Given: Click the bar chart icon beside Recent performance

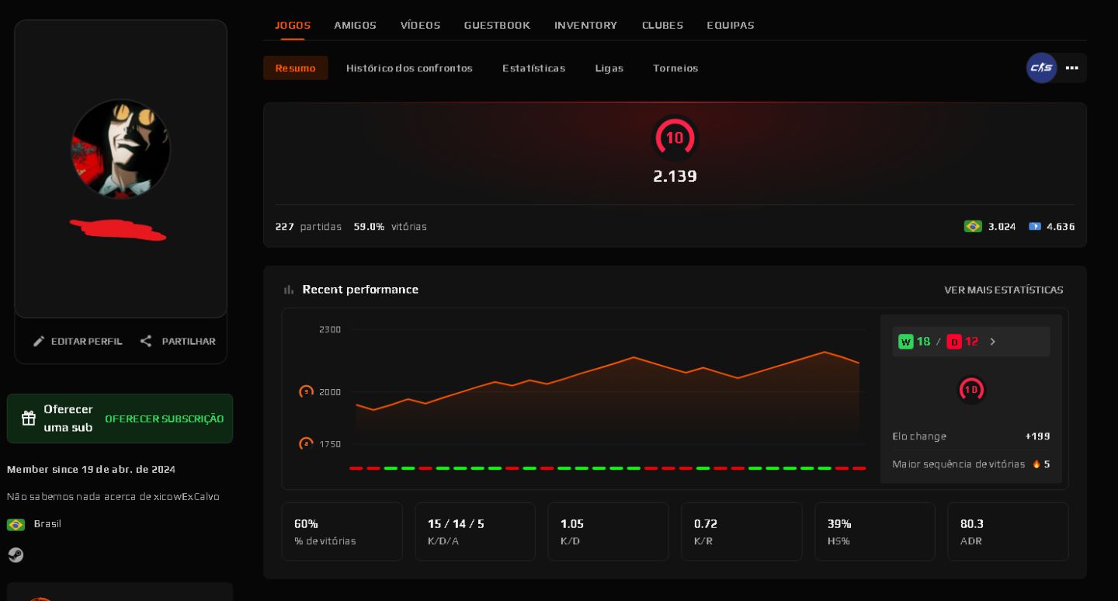Looking at the screenshot, I should tap(289, 290).
